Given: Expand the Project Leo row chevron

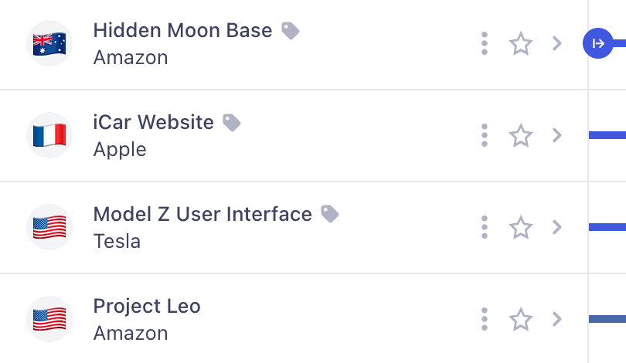Looking at the screenshot, I should pos(557,319).
